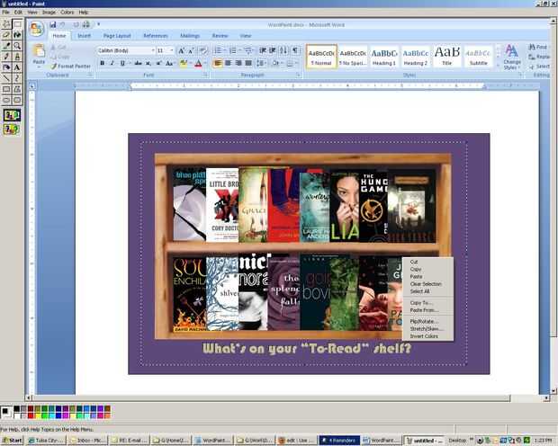Click Text Highlight Color icon in Word
The width and height of the screenshot is (558, 446).
[x=184, y=63]
